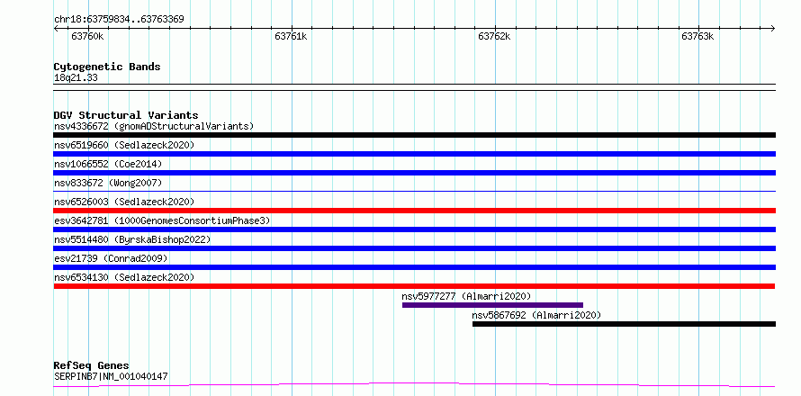The image size is (801, 396).
Task: Click the left arrowhead of the ruler
Action: [x=56, y=29]
